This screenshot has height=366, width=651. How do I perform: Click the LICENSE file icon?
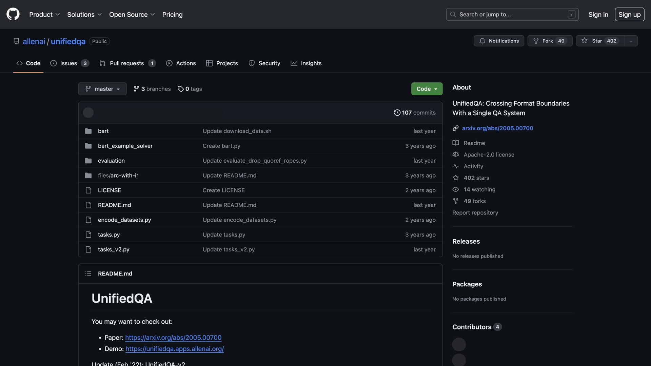tap(88, 190)
